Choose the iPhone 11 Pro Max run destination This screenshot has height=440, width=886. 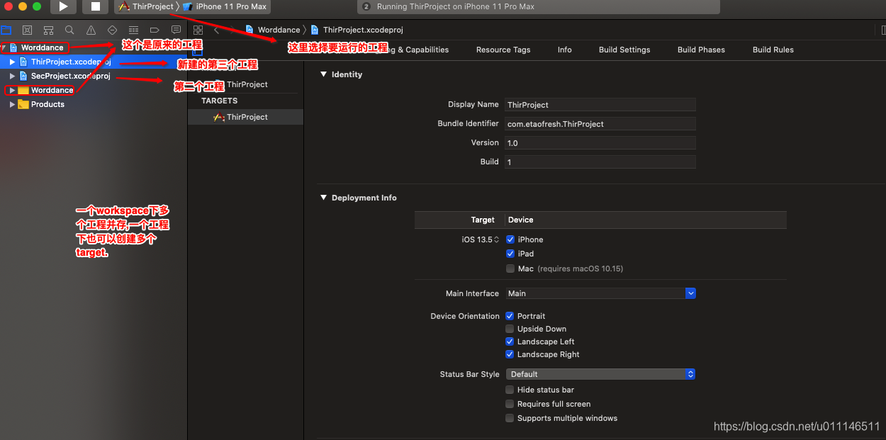click(x=225, y=6)
